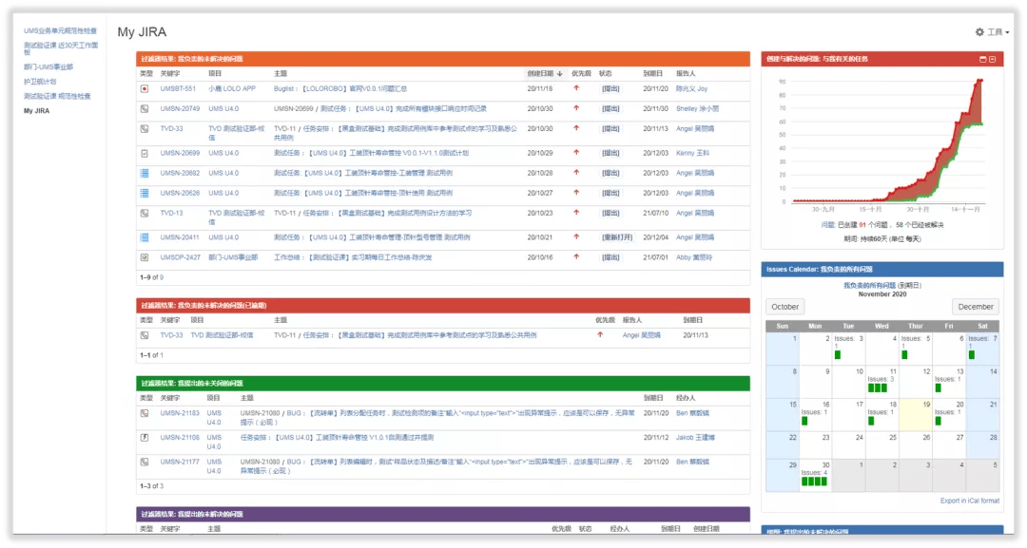Click the checkbox type icon for UMSN-20699
This screenshot has width=1027, height=548.
click(x=145, y=154)
